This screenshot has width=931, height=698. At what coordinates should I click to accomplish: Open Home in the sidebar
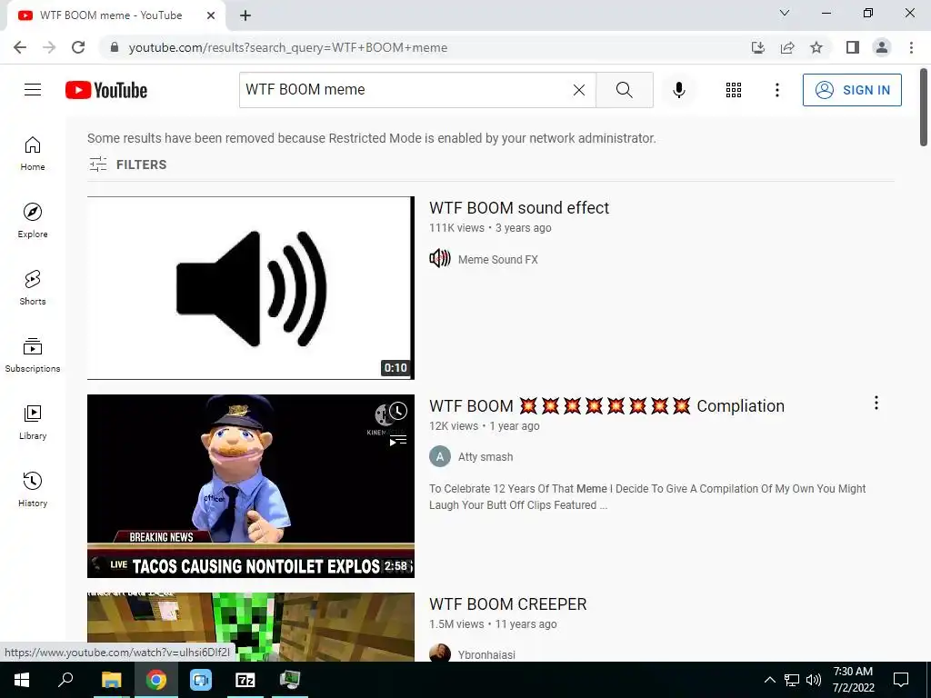click(x=33, y=154)
